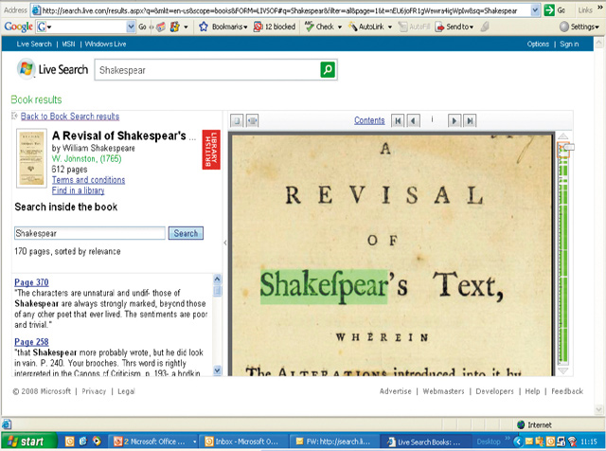Image resolution: width=606 pixels, height=451 pixels.
Task: Open the Microsoft Office taskbar group dropdown
Action: (194, 442)
